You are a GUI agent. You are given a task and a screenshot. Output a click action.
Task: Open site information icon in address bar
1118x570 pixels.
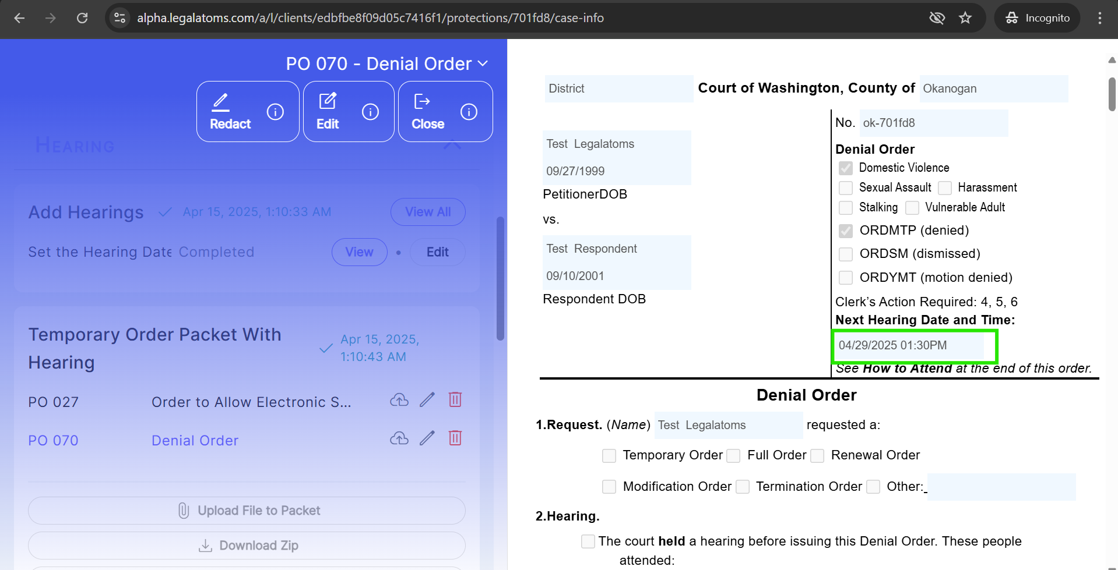[120, 18]
